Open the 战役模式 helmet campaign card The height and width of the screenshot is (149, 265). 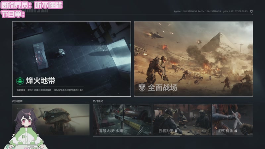(x=51, y=120)
